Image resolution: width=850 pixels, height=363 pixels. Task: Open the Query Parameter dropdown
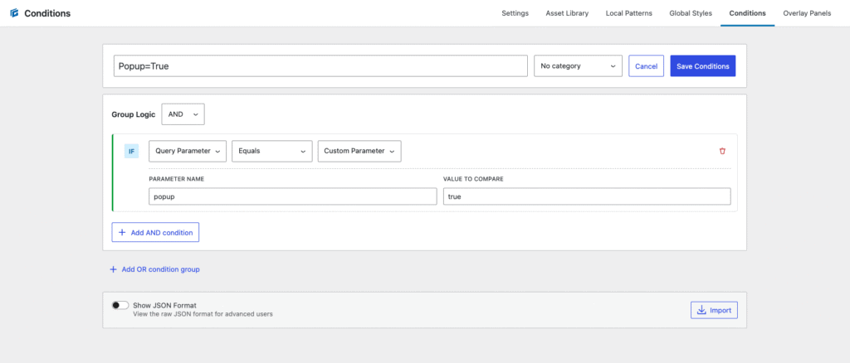point(188,151)
